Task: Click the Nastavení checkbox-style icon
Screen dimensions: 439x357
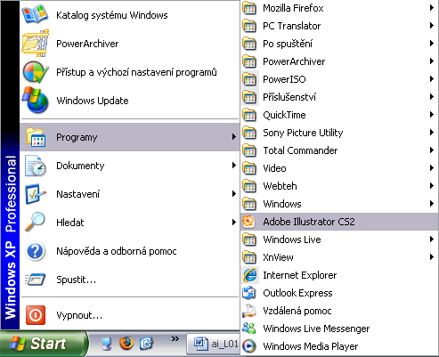Action: click(36, 194)
